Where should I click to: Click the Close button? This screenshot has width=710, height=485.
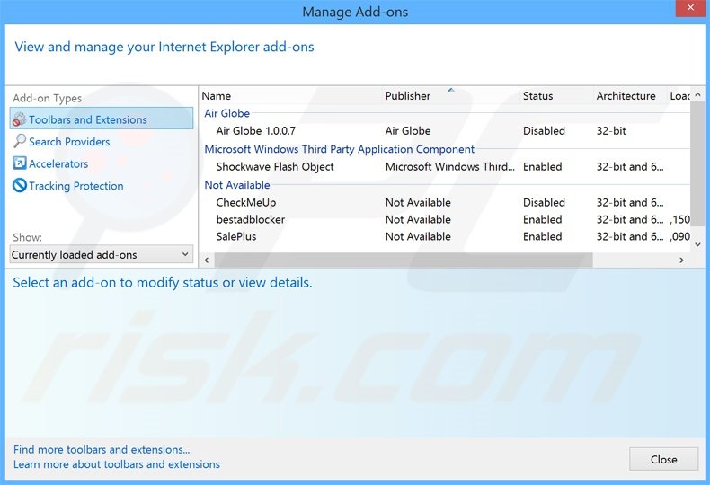(663, 459)
